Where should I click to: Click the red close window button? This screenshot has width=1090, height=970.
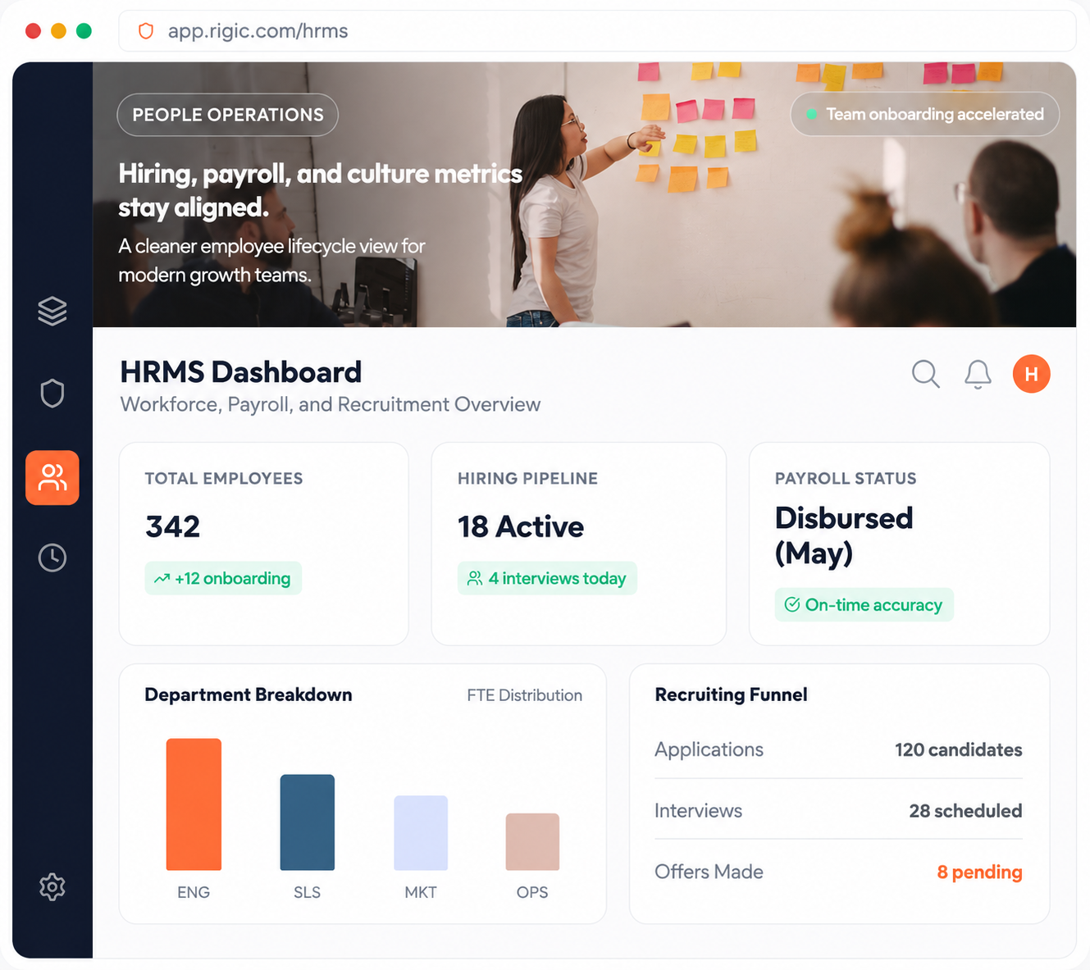34,31
